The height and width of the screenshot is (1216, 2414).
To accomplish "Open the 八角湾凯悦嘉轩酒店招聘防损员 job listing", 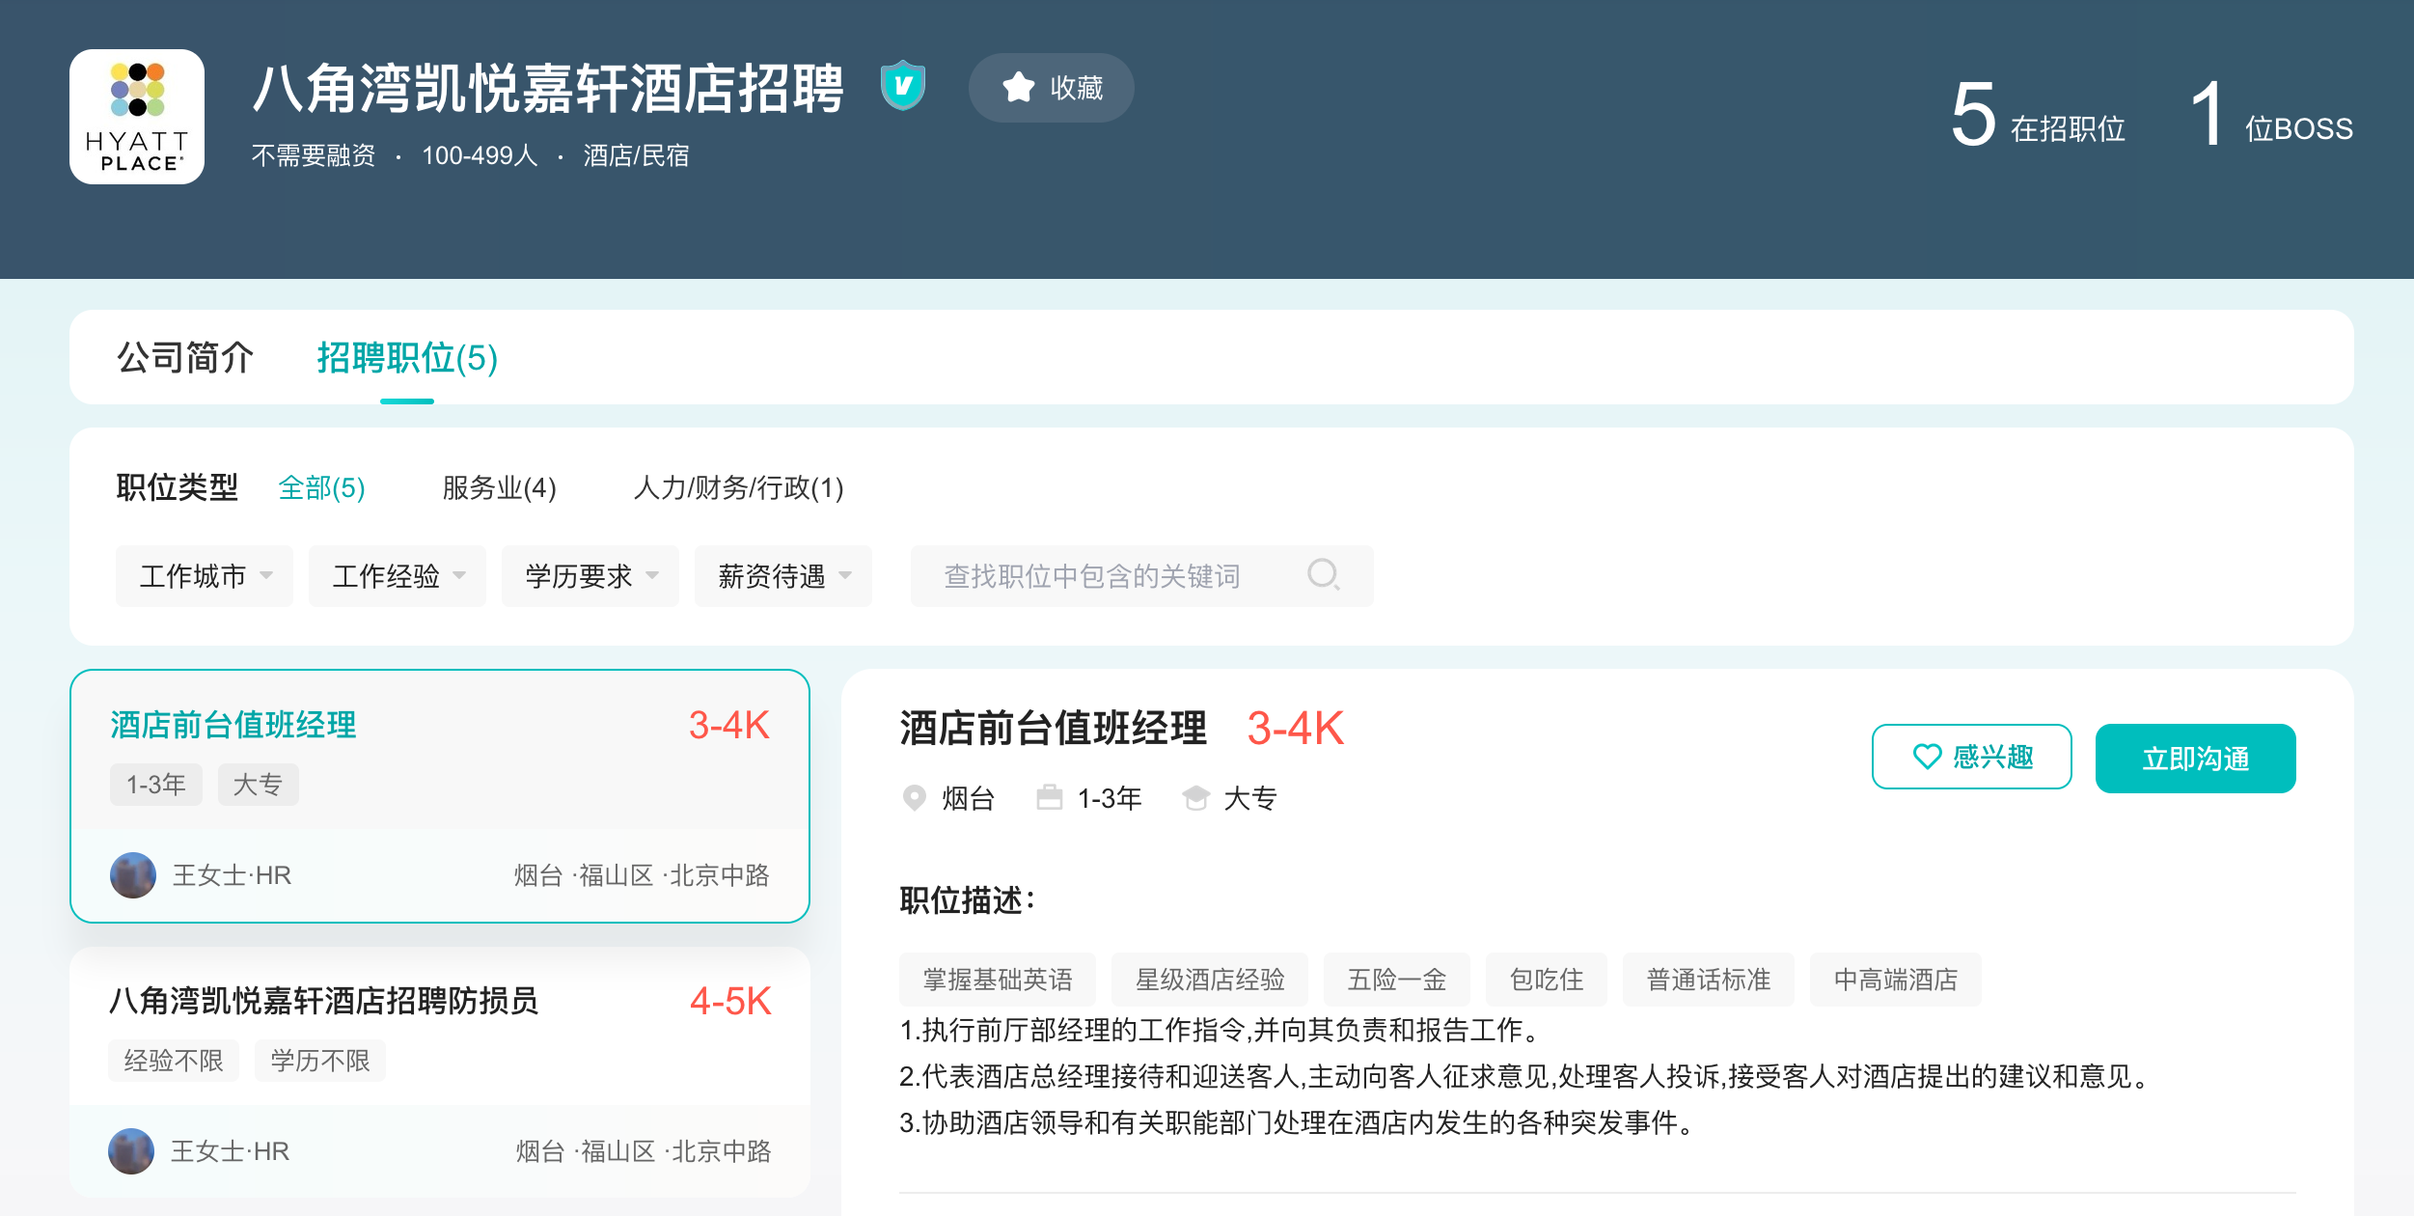I will click(324, 1001).
